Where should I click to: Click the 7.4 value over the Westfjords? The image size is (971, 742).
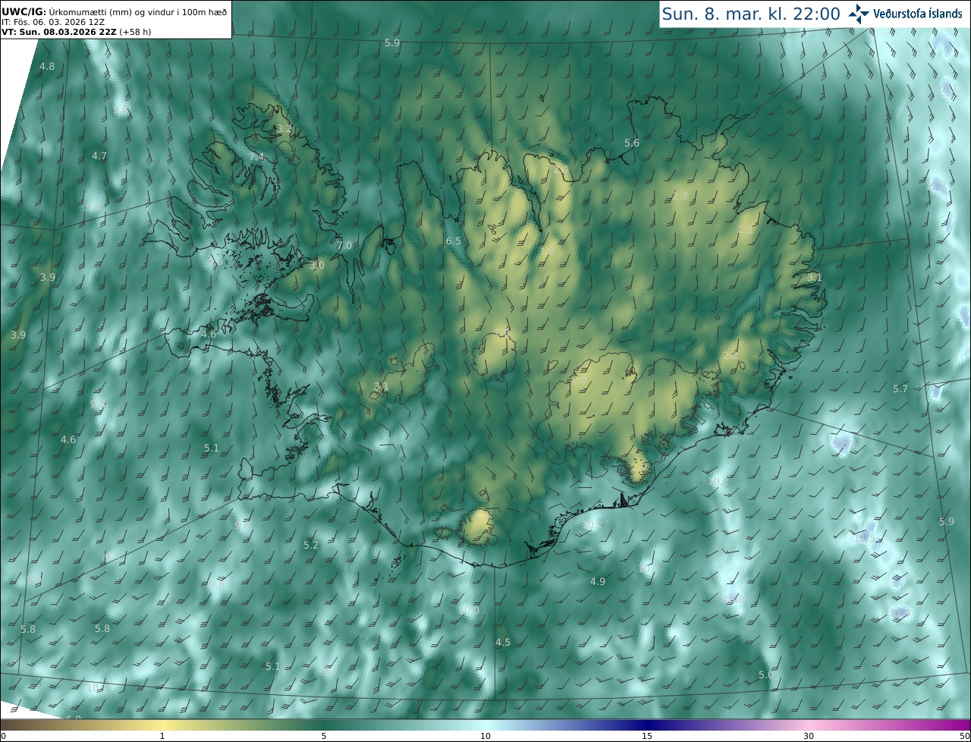click(256, 157)
